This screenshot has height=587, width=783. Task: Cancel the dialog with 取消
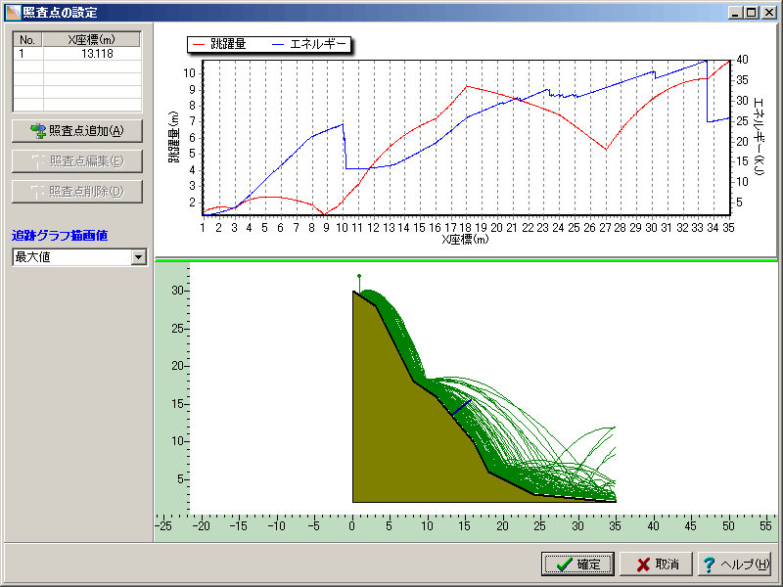pyautogui.click(x=656, y=564)
